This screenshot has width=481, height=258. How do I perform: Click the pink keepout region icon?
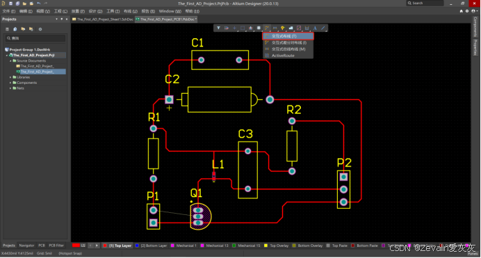pyautogui.click(x=299, y=28)
